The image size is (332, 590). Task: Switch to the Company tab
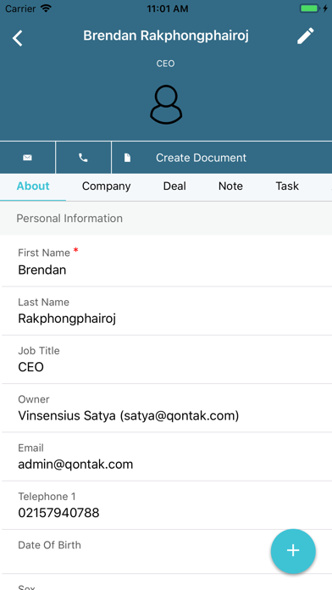click(107, 186)
